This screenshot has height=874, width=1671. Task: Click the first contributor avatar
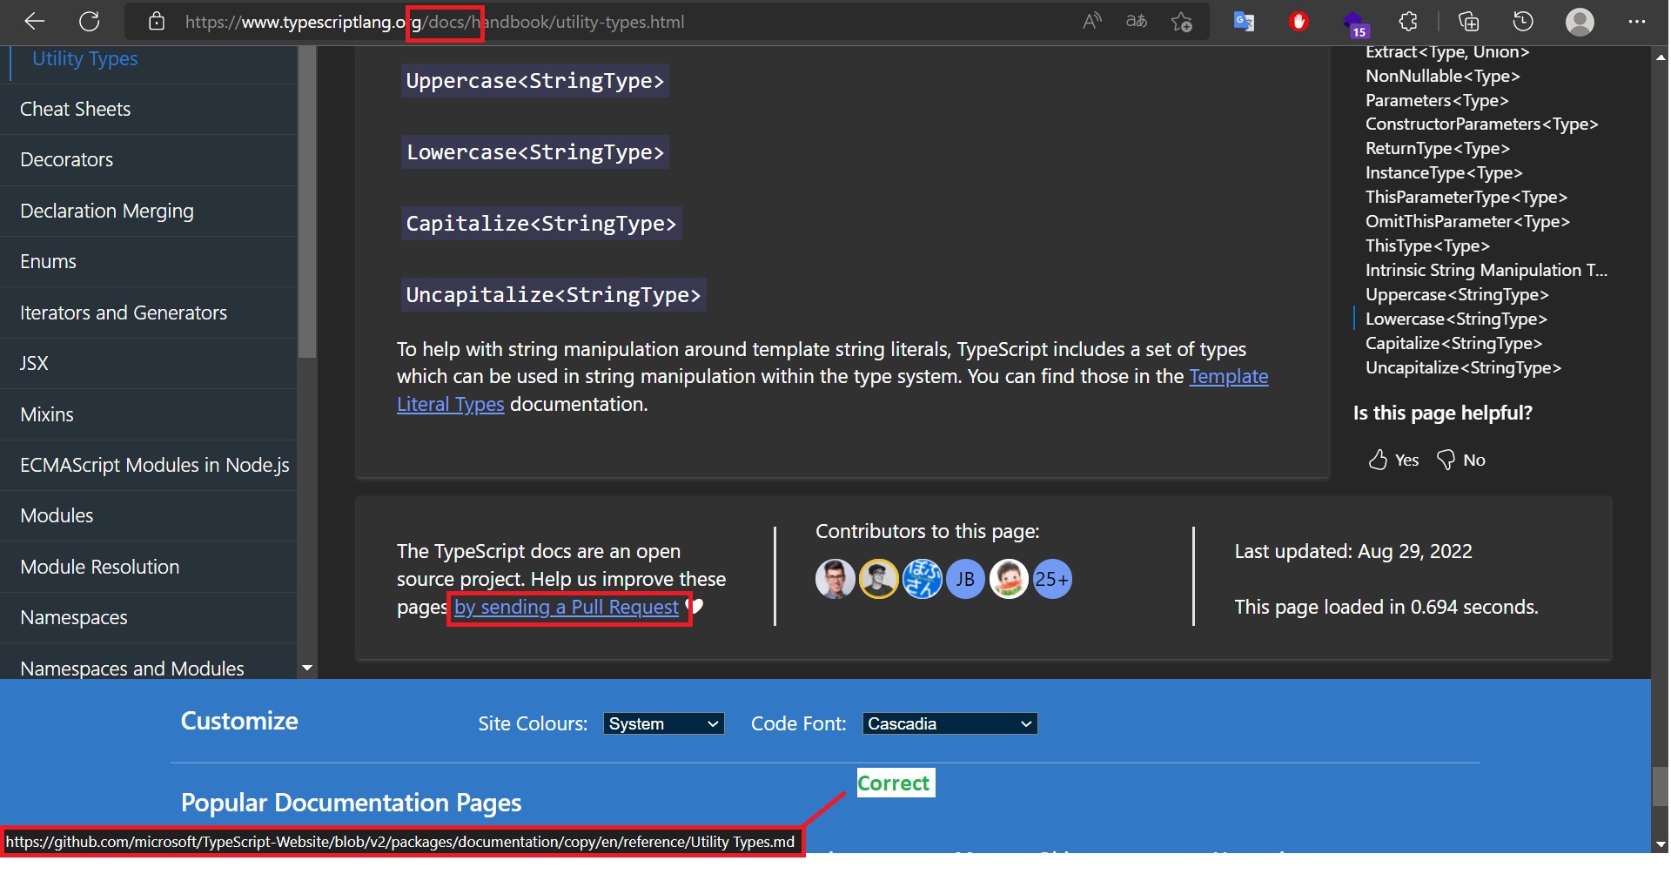tap(835, 579)
